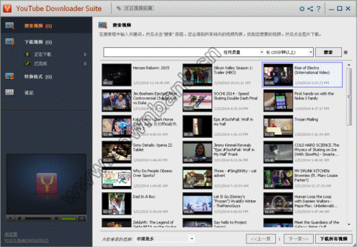Click the search button
The height and width of the screenshot is (247, 357).
(328, 52)
